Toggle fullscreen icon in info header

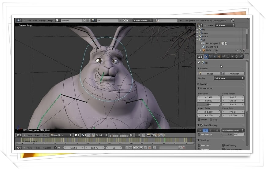click(x=232, y=20)
